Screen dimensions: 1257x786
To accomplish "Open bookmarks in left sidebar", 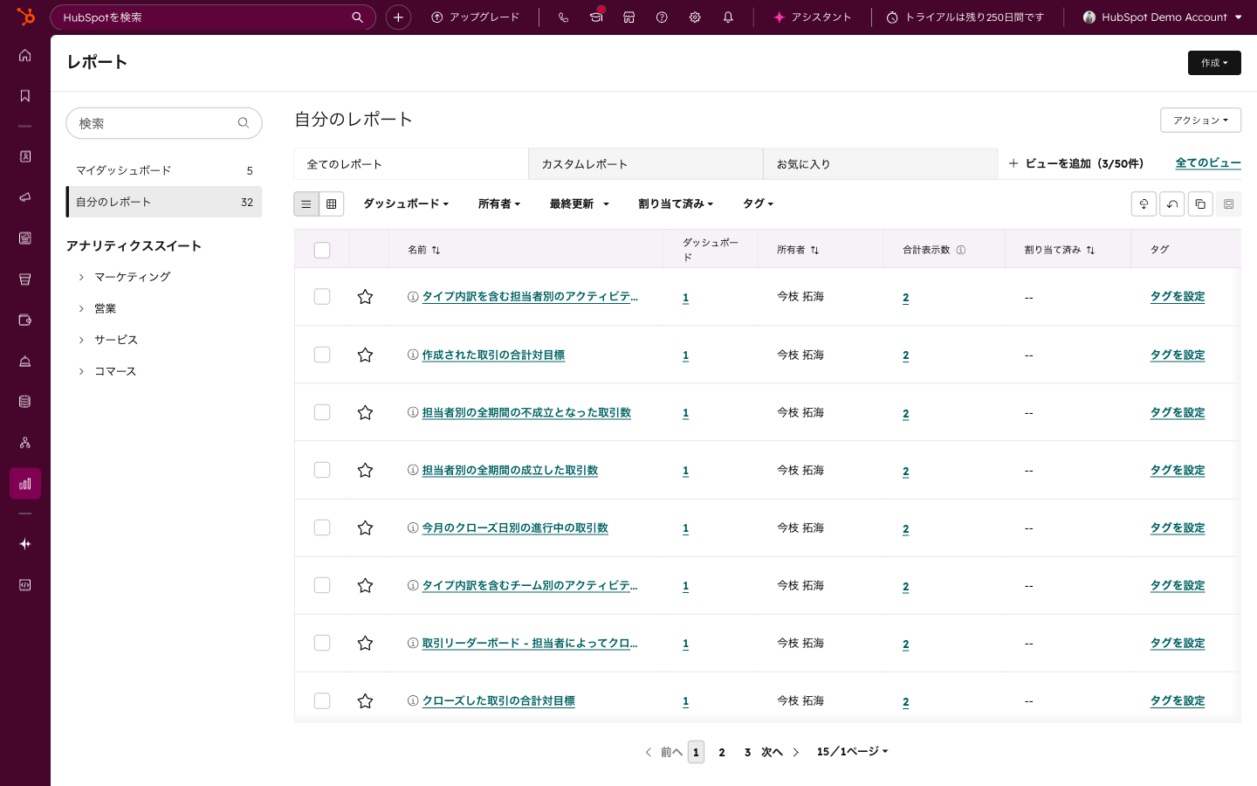I will point(25,96).
